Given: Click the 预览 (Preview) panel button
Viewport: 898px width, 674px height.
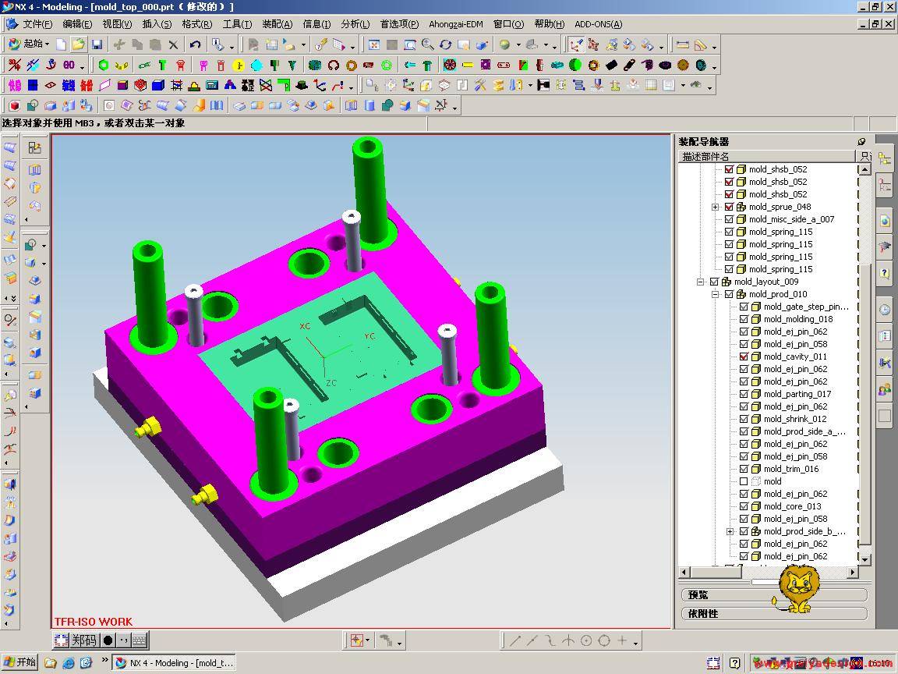Looking at the screenshot, I should [x=773, y=594].
